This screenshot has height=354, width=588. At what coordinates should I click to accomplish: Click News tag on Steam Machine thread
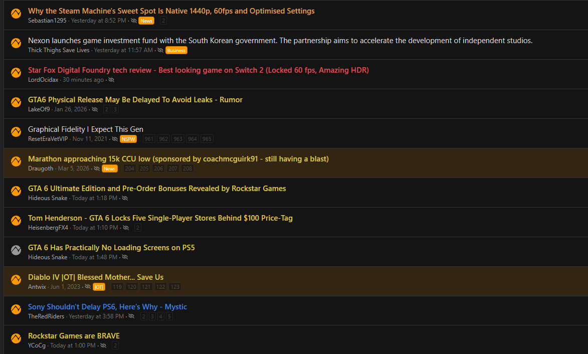click(x=146, y=21)
